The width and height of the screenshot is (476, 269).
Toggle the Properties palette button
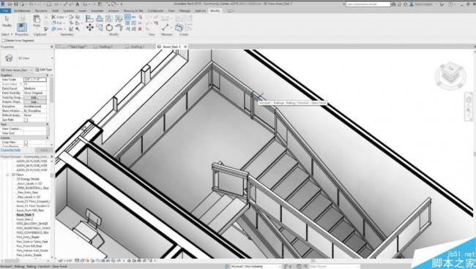tap(21, 27)
